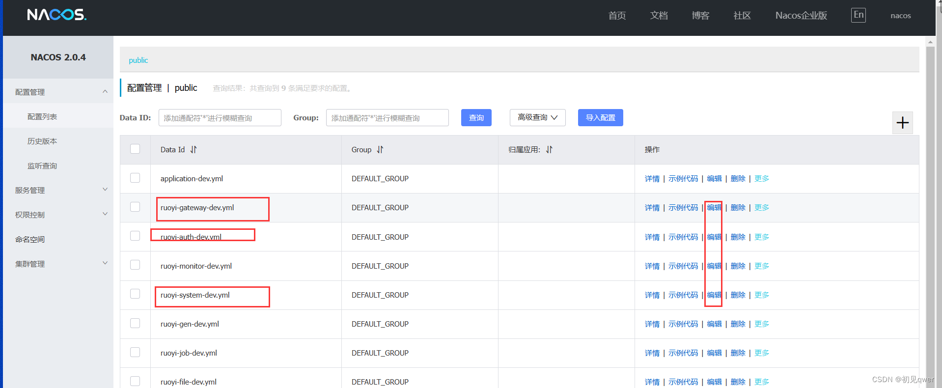Sort by Data Id column arrows
The image size is (942, 388).
[x=194, y=150]
